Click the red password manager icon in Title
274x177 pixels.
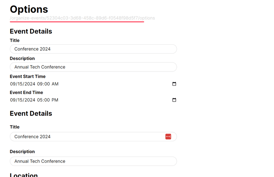[x=168, y=137]
